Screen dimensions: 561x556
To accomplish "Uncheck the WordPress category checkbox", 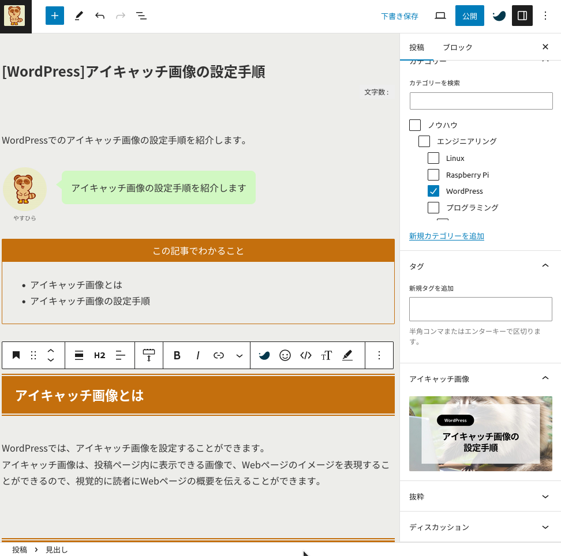I will (x=433, y=191).
